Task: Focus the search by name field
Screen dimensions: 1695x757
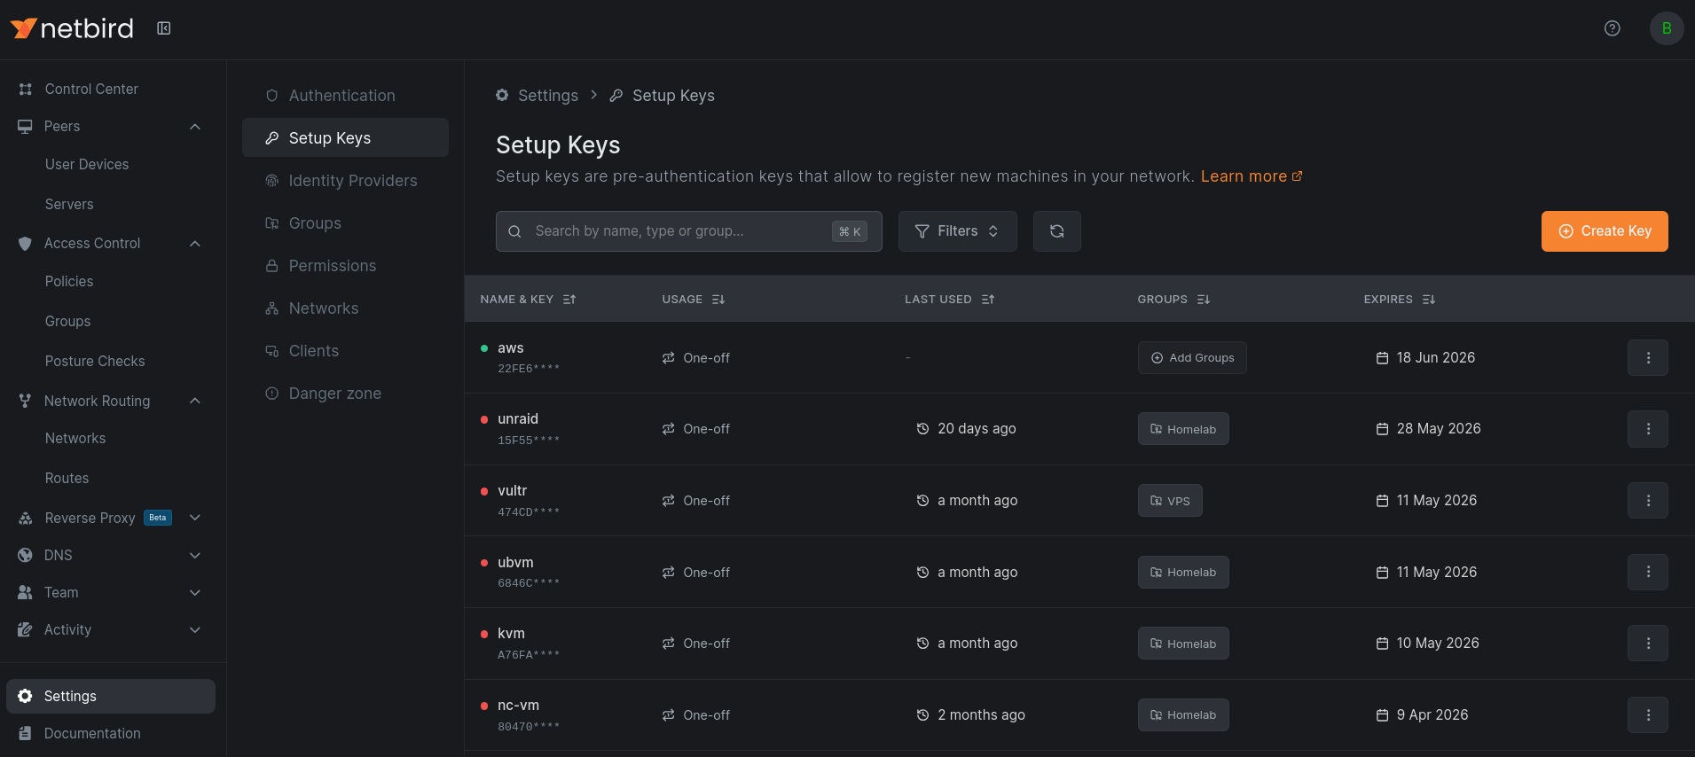Action: point(688,231)
